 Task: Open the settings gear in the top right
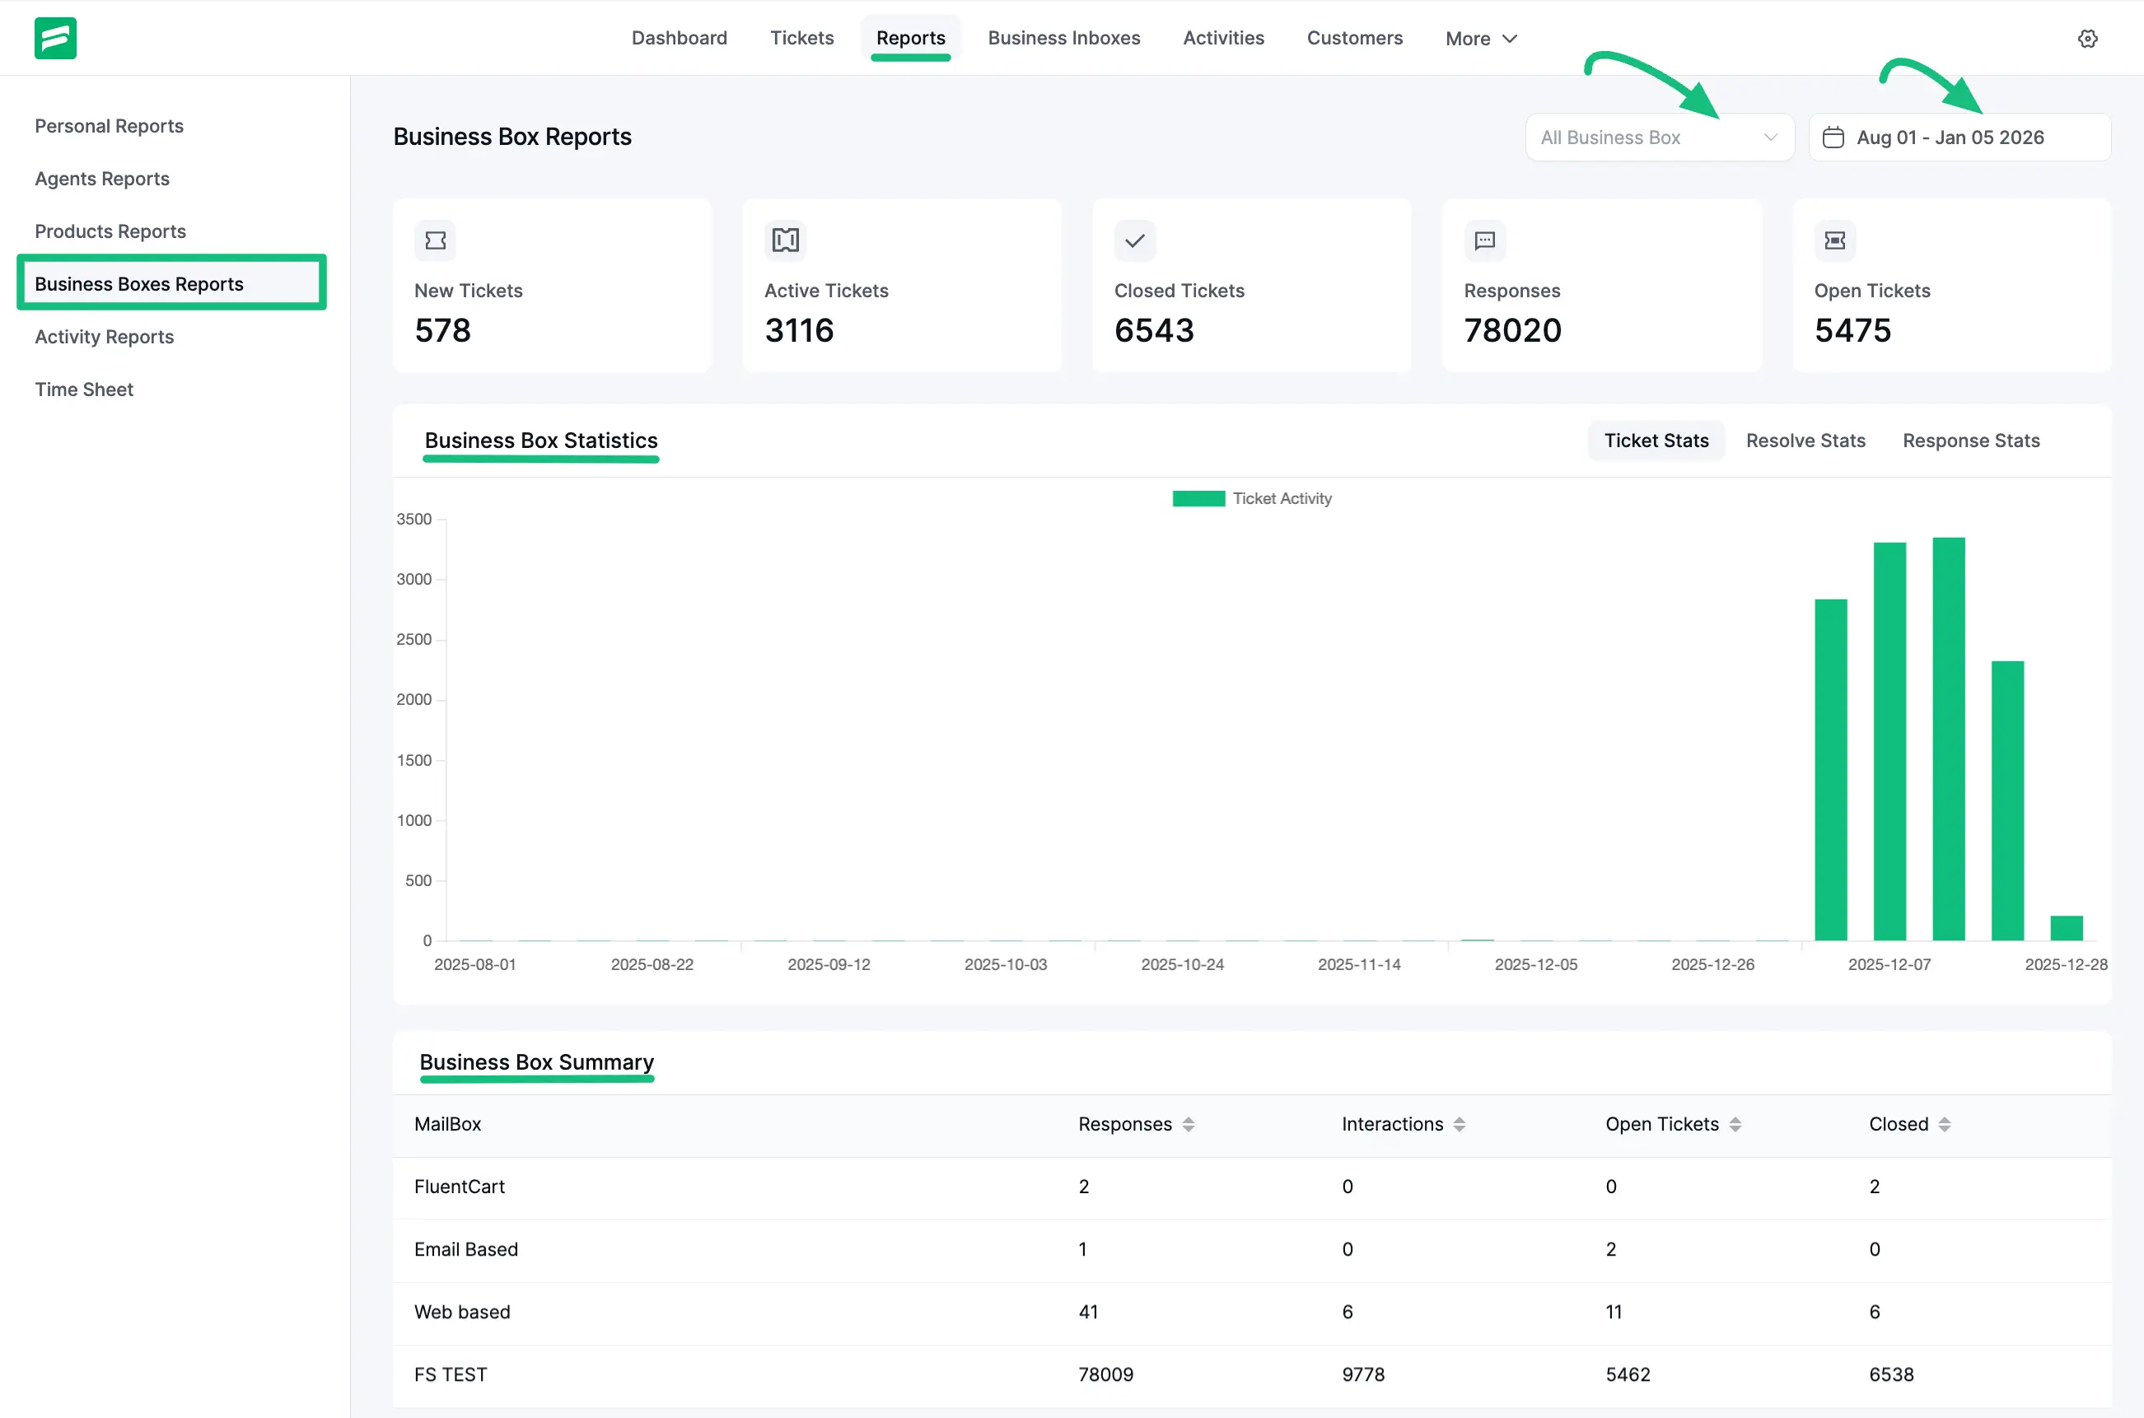pyautogui.click(x=2088, y=38)
